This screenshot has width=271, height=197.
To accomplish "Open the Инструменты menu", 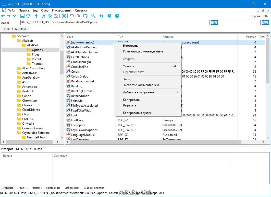I will (x=62, y=10).
